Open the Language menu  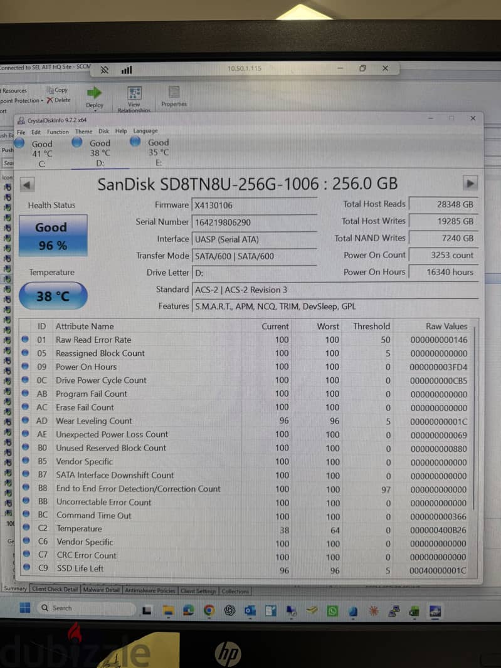145,131
